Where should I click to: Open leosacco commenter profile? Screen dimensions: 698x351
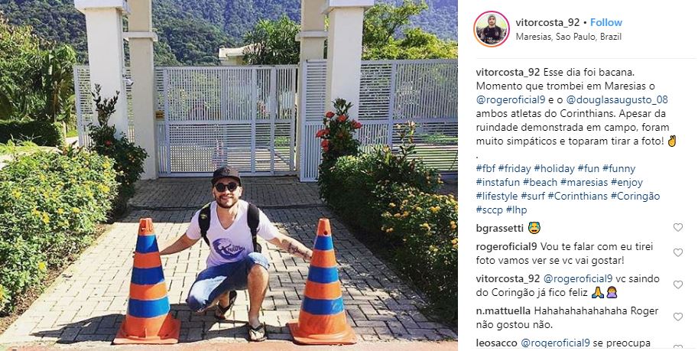click(496, 343)
